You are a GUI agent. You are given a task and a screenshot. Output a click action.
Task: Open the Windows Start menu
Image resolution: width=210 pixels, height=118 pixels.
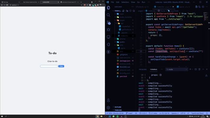tap(2, 116)
